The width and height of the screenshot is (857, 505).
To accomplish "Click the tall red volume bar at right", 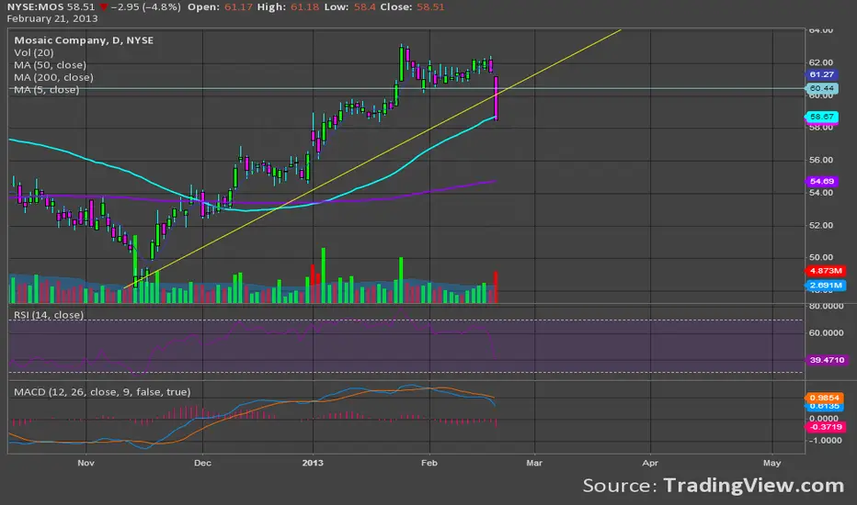I will [497, 287].
